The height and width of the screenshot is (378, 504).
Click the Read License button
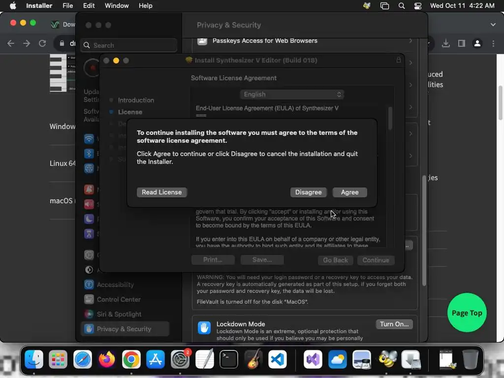[x=161, y=192]
